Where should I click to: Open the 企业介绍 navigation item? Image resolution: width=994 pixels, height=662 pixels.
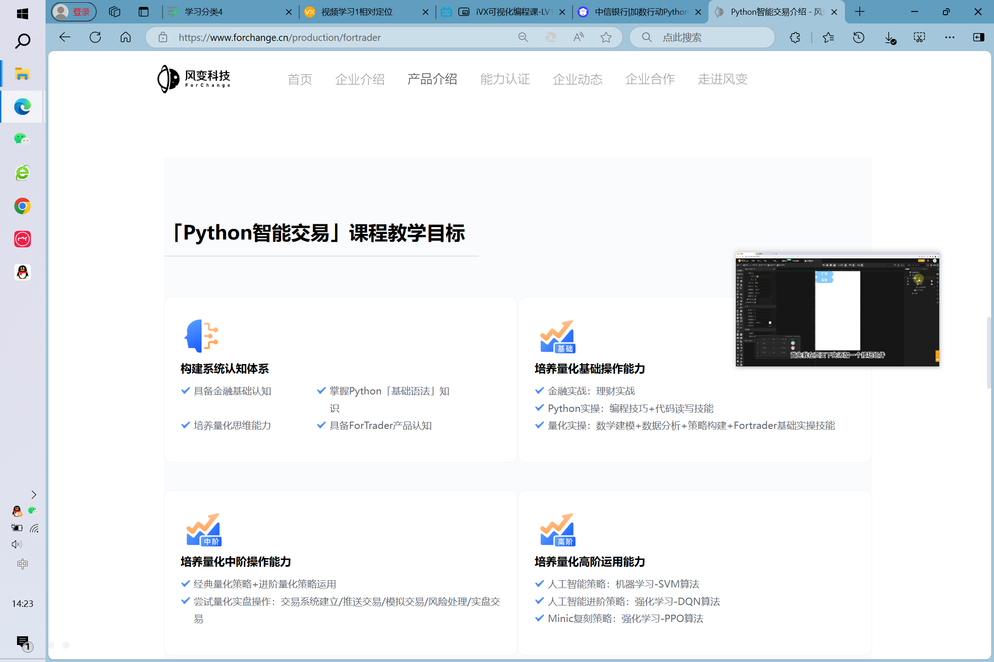point(360,79)
